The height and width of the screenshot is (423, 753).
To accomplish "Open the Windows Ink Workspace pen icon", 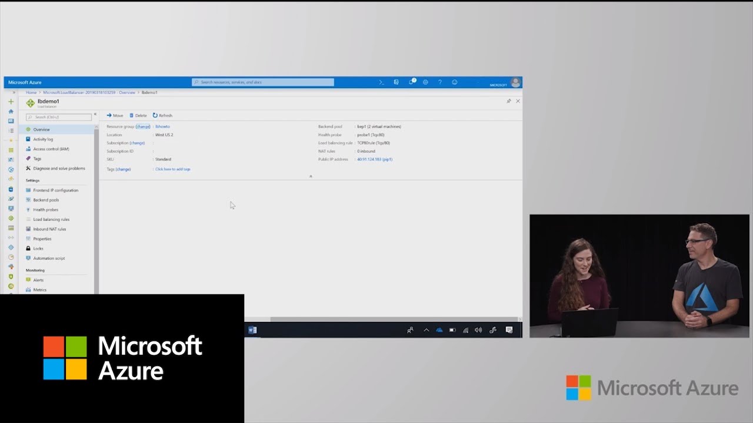I will [x=493, y=330].
